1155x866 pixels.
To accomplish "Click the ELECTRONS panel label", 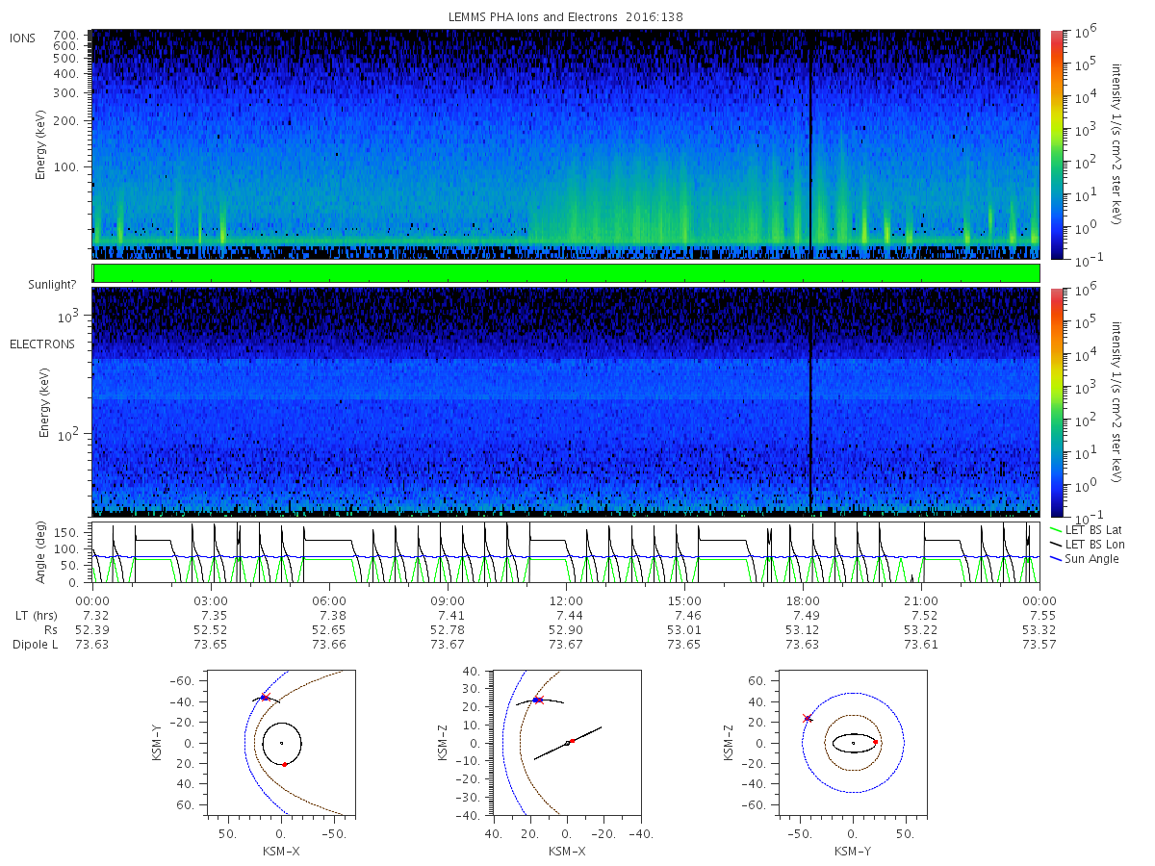I will (42, 344).
